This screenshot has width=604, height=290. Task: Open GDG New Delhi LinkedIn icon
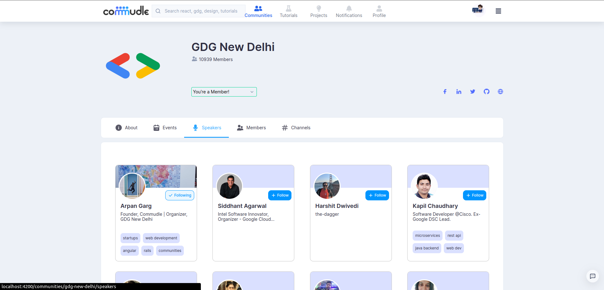click(459, 92)
